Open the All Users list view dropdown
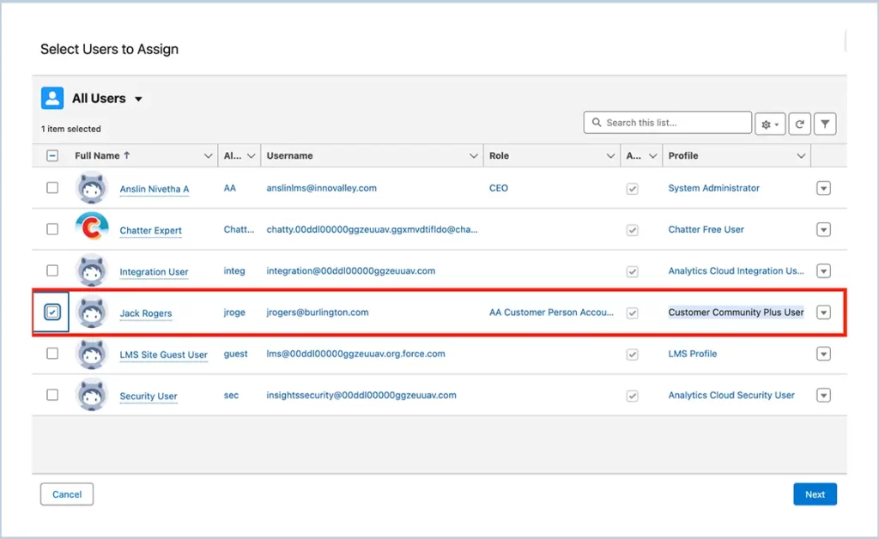Screen dimensions: 879x539 pos(138,100)
